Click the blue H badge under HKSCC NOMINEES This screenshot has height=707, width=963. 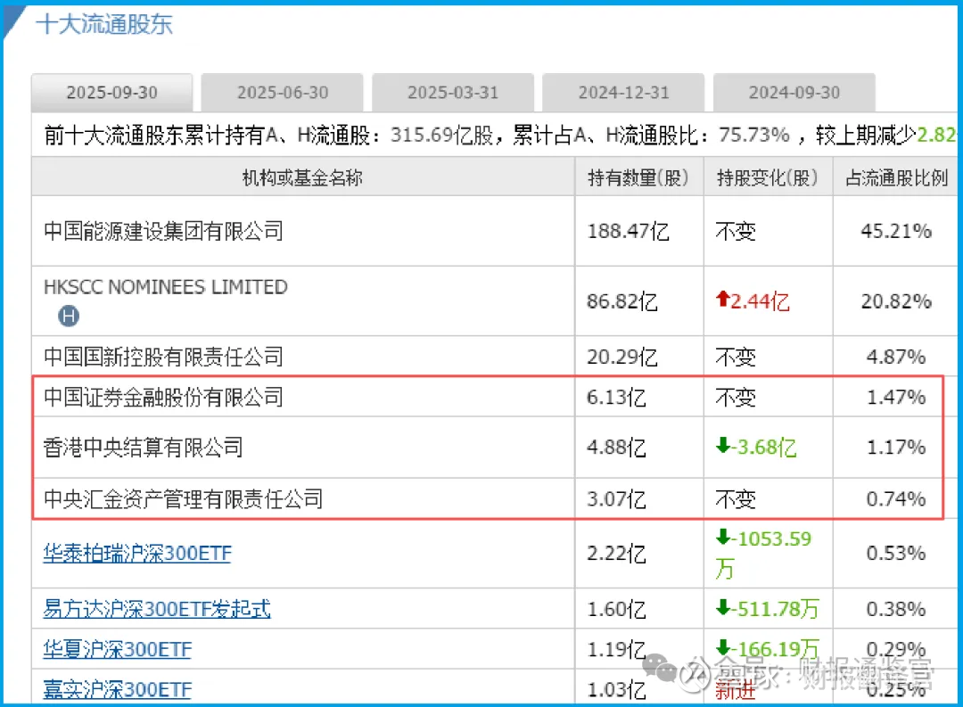69,317
